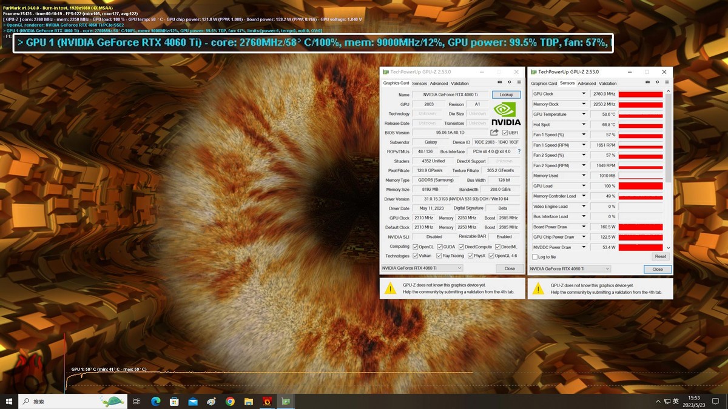Viewport: 728px width, 409px height.
Task: Click the camera screenshot icon in GPU-Z
Action: 499,82
